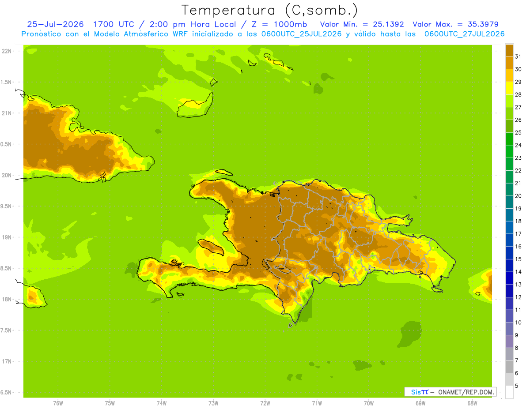Screen dimensions: 530x409
Task: Click the "0600UTC_25JUL2026" initialization time
Action: coord(299,34)
